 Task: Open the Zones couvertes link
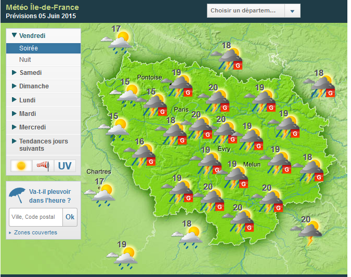[35, 232]
